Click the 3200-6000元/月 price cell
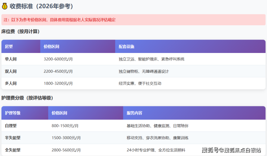Image resolution: width=267 pixels, height=156 pixels. (x=58, y=59)
